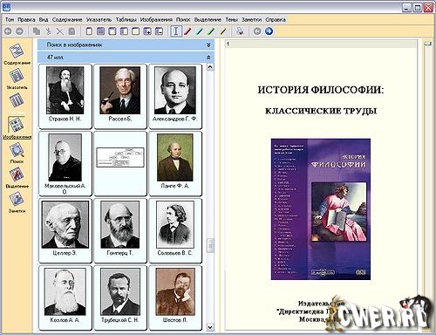Choose the yellow highlighter pen
Image resolution: width=436 pixels, height=335 pixels.
pyautogui.click(x=223, y=31)
